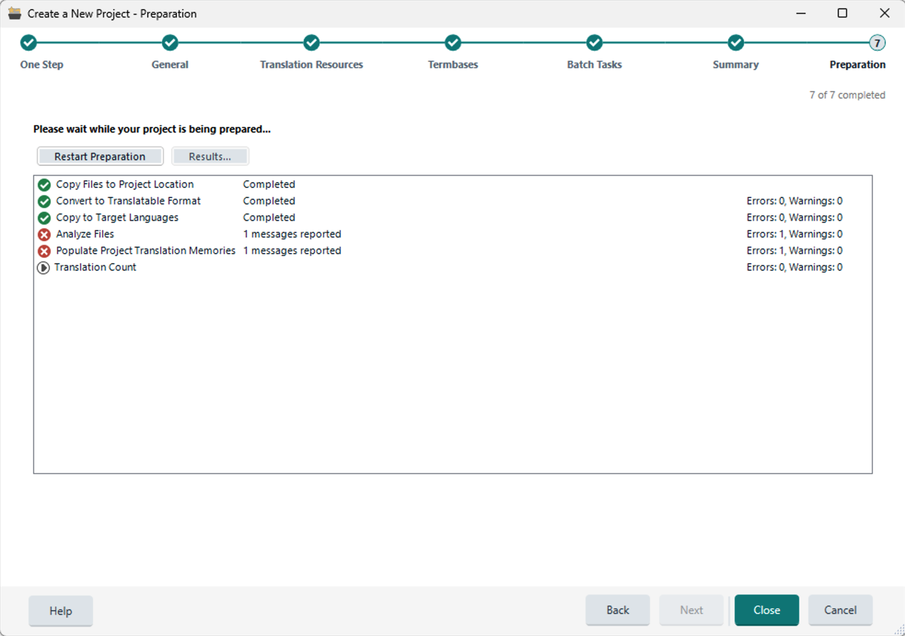The image size is (905, 636).
Task: Click the Translation Resources step checkmark icon
Action: point(312,42)
